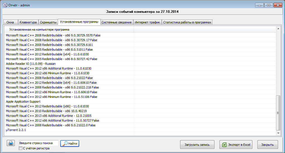Click the vertical scrollbar thumb
The image size is (285, 153).
click(278, 113)
